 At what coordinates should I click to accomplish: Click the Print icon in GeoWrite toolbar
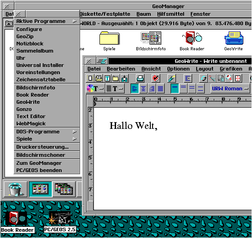(x=140, y=78)
